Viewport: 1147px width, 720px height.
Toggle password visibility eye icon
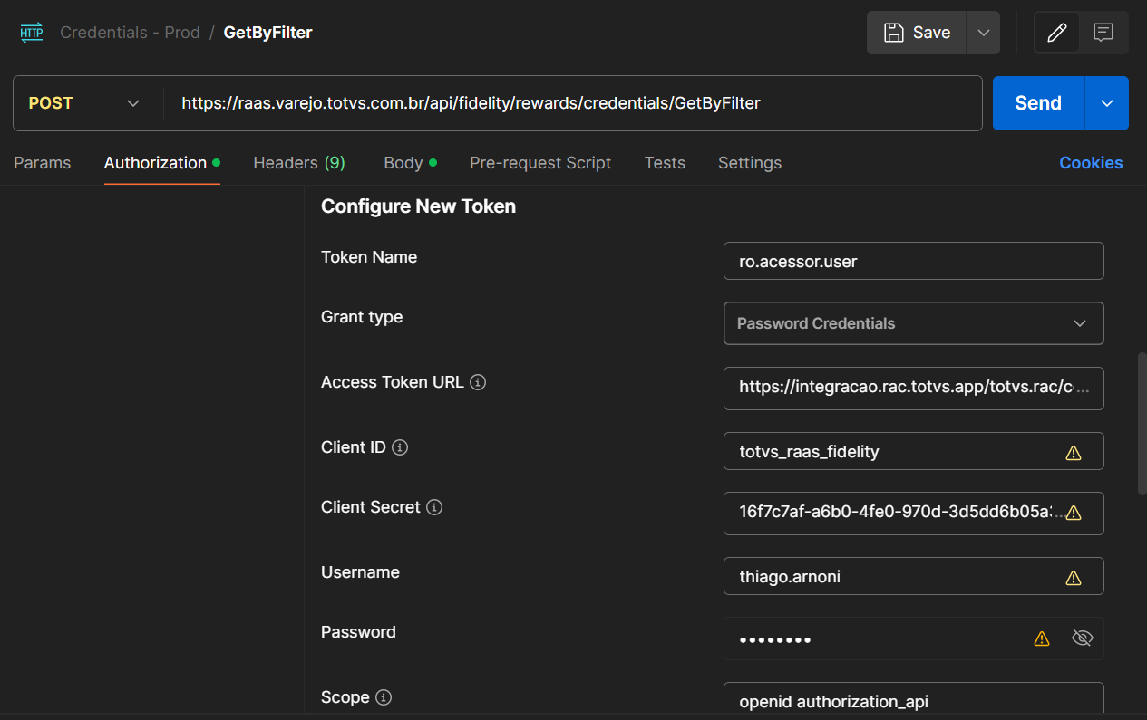[x=1082, y=638]
